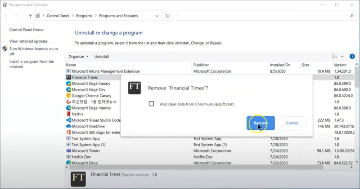The image size is (360, 189).
Task: Click the Financial Times row FT icon
Action: coord(68,77)
